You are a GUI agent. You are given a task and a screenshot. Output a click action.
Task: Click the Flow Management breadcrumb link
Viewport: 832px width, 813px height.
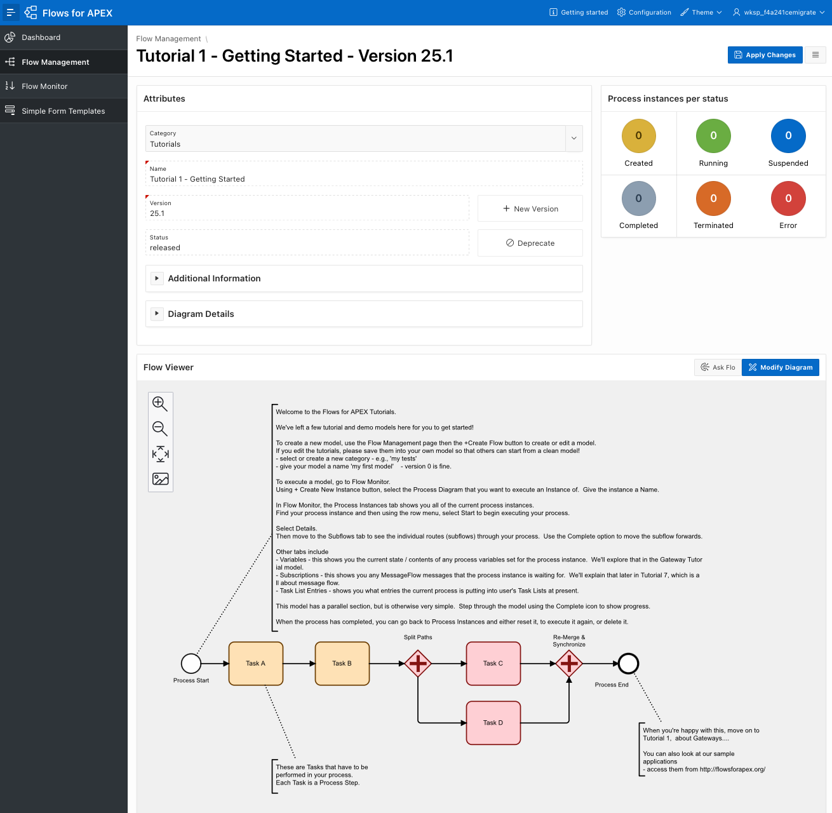(168, 39)
